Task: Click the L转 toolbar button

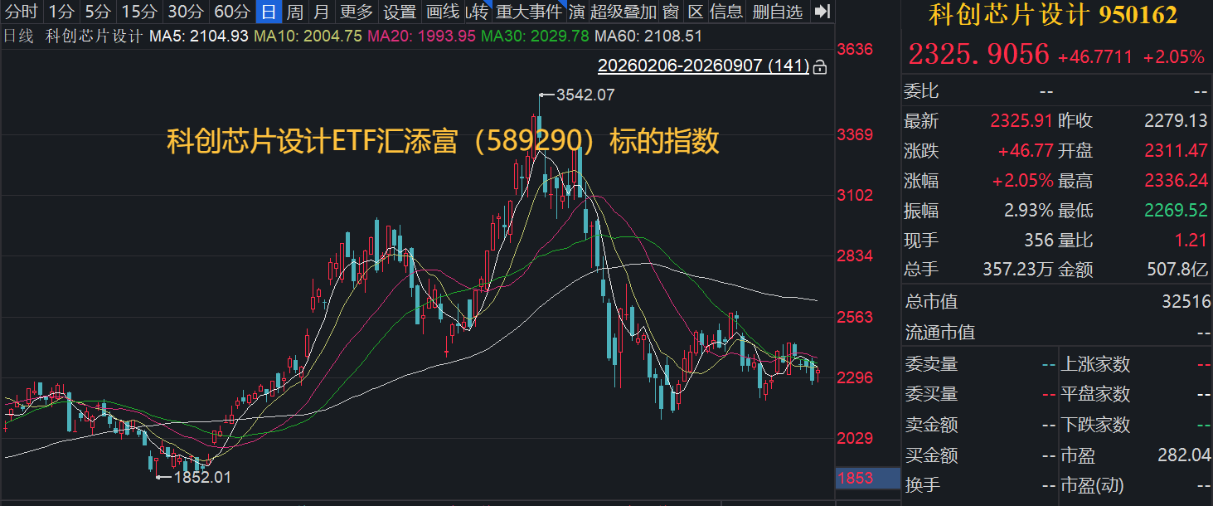Action: coord(477,12)
